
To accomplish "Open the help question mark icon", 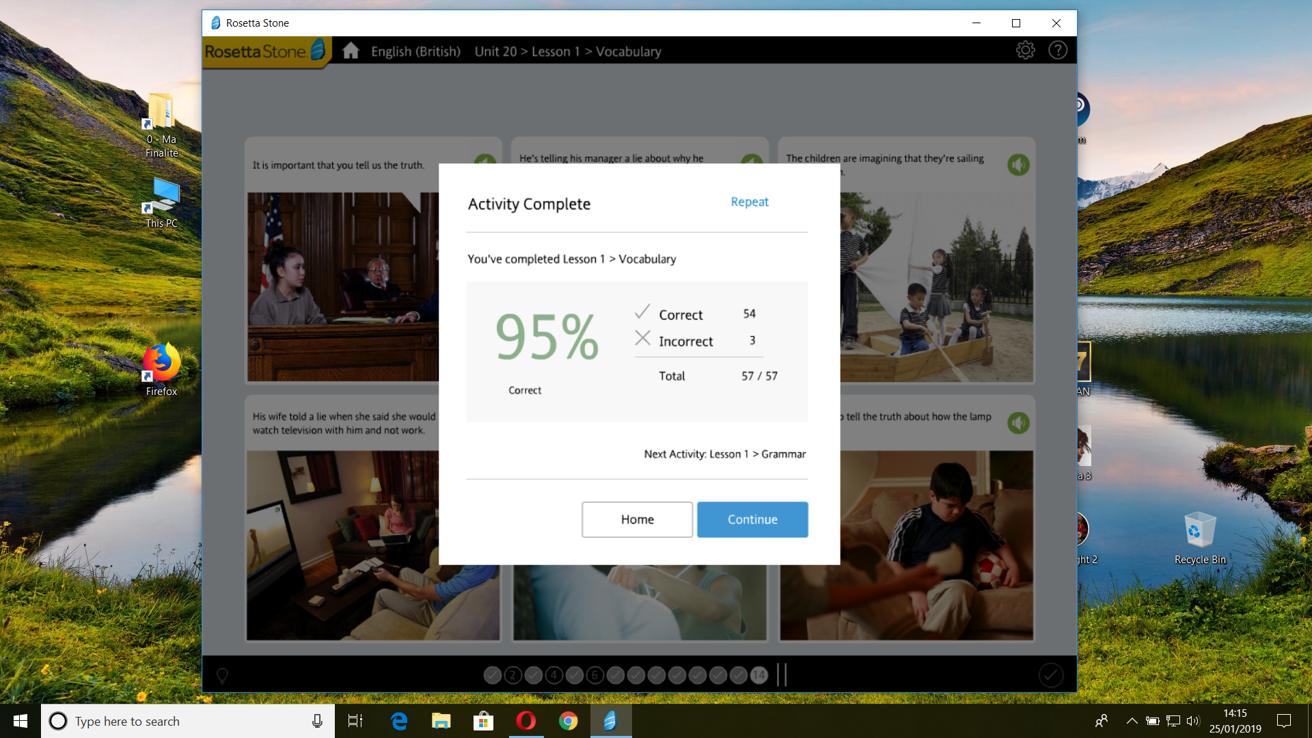I will point(1058,50).
